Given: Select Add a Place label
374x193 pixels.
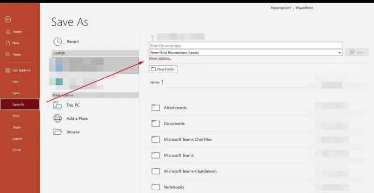Looking at the screenshot, I should coord(77,118).
